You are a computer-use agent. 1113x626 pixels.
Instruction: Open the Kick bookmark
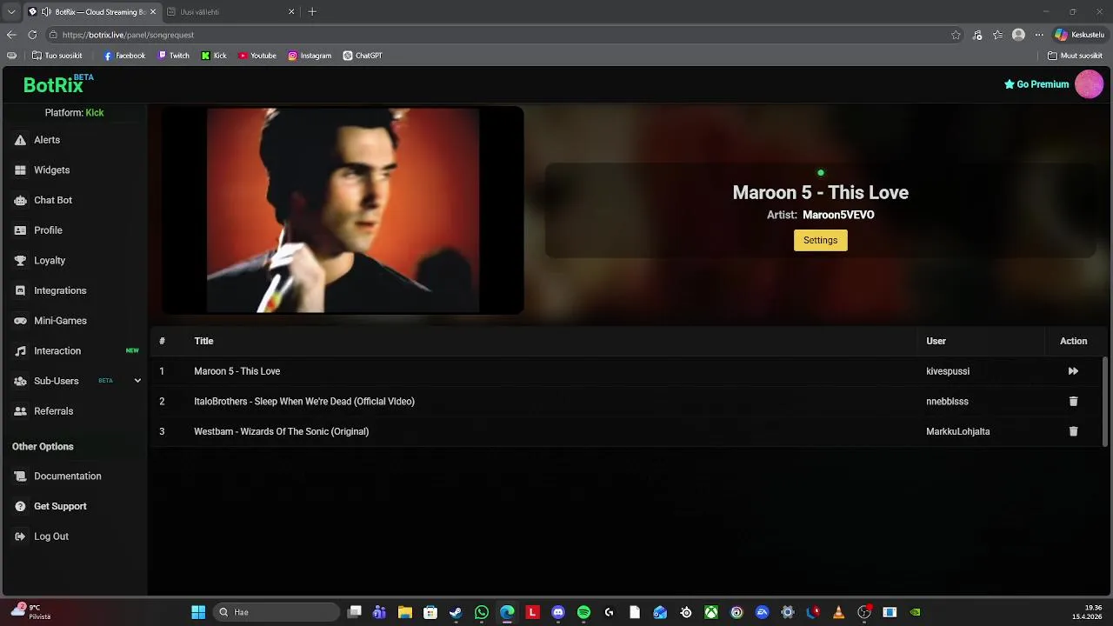pyautogui.click(x=213, y=56)
